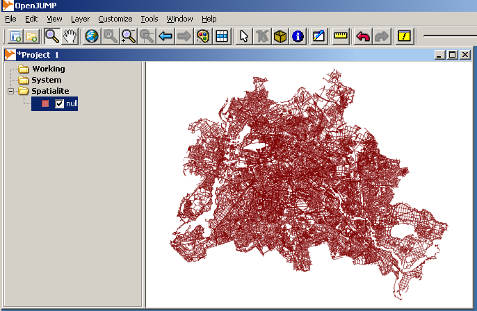Pick the yellow Measure ruler tool
This screenshot has height=311, width=477.
pyautogui.click(x=340, y=36)
